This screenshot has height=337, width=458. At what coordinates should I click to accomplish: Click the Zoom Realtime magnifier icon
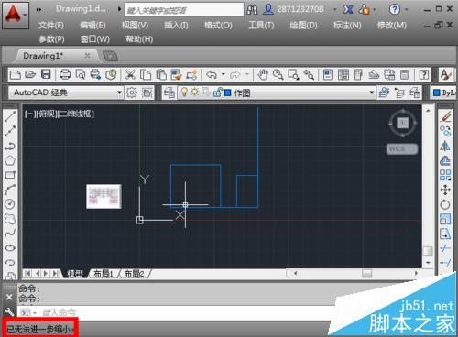pyautogui.click(x=278, y=74)
